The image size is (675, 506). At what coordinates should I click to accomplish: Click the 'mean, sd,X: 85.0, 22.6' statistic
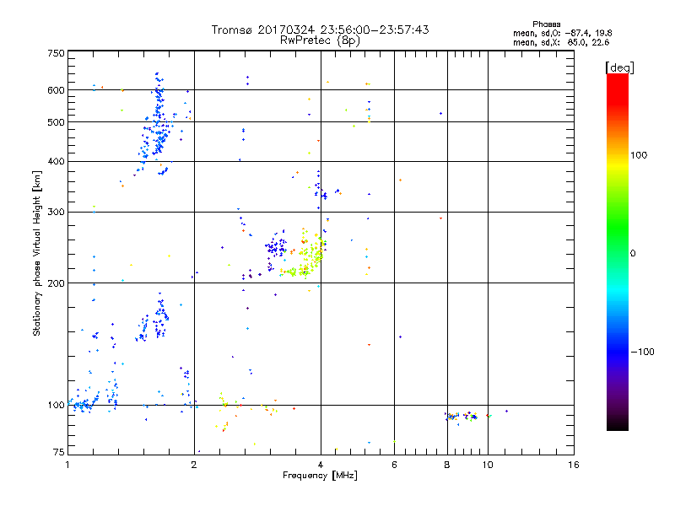pos(561,42)
